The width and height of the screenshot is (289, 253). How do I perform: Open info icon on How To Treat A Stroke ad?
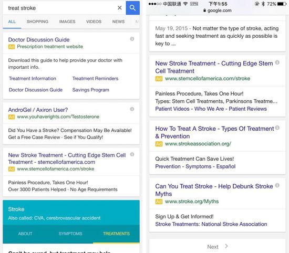click(x=277, y=128)
